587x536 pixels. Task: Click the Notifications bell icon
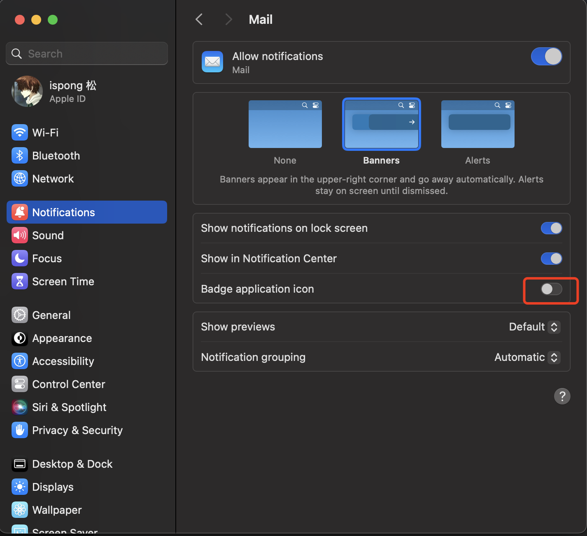pos(20,212)
